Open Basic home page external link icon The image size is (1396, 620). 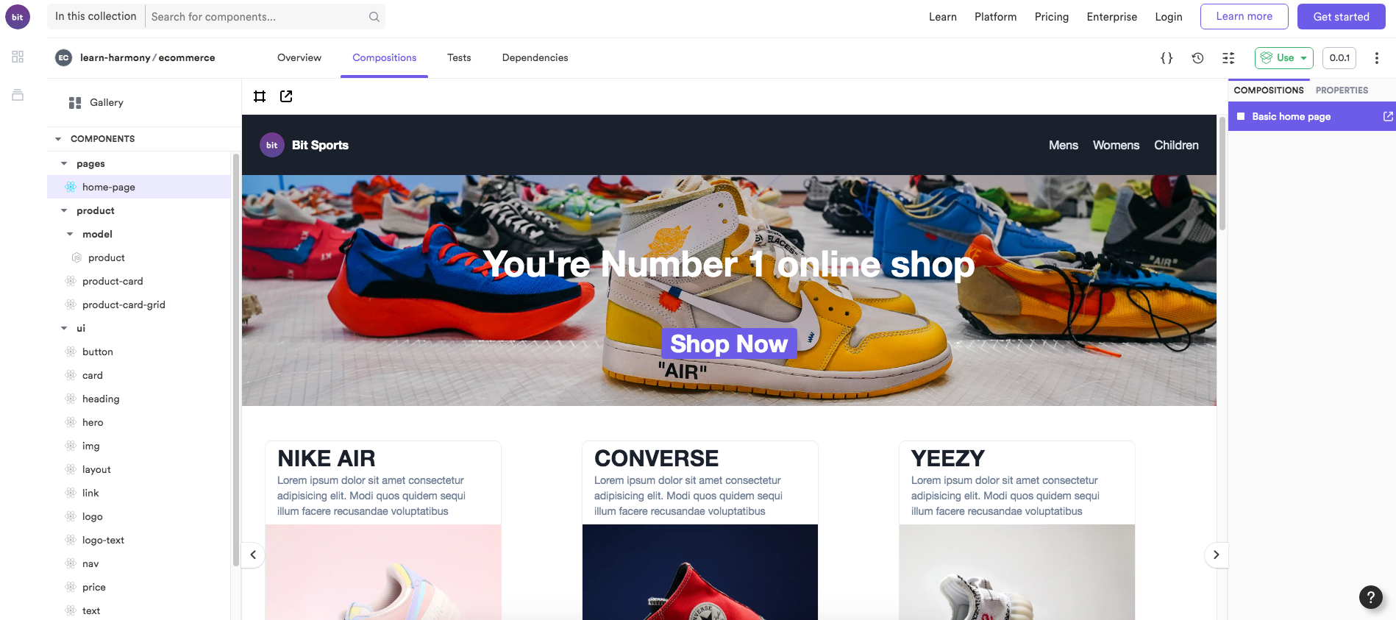[x=1388, y=116]
